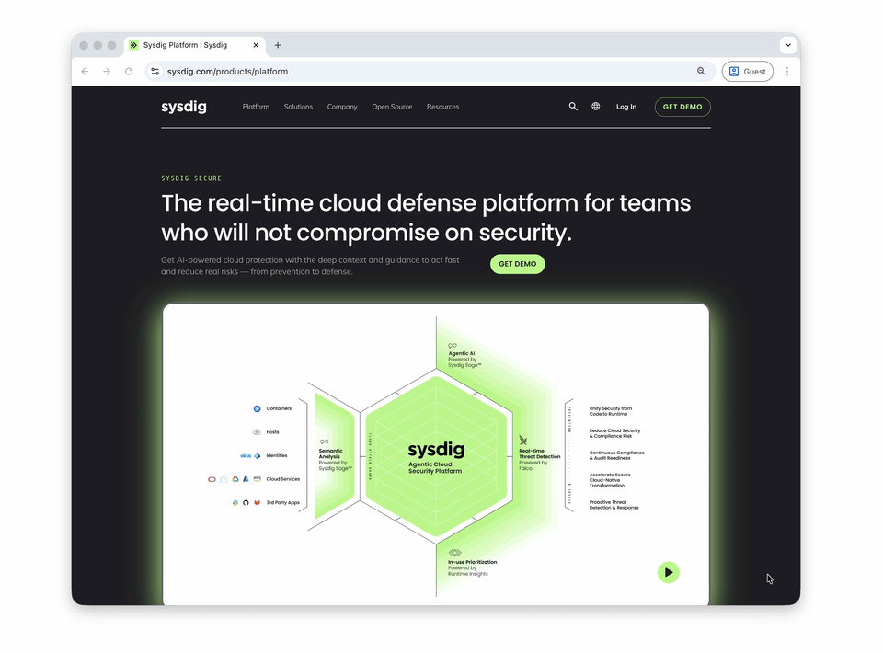Click the Hosts icon in diagram
The width and height of the screenshot is (883, 653).
pyautogui.click(x=257, y=432)
